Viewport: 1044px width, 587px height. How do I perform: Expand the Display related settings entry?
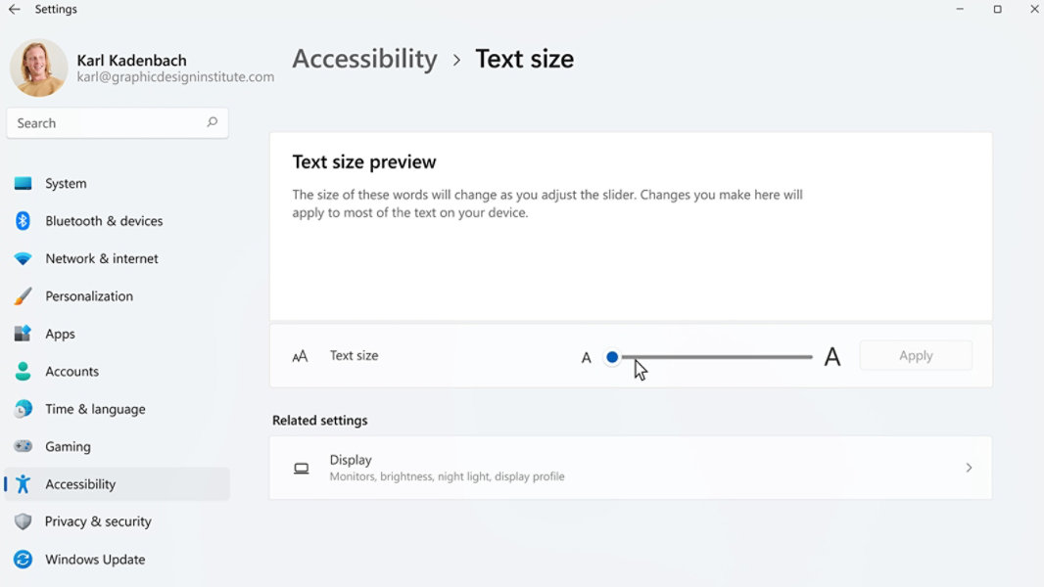[630, 468]
